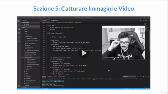The width and height of the screenshot is (168, 94).
Task: Add new terminal with plus icon
Action: point(138,77)
